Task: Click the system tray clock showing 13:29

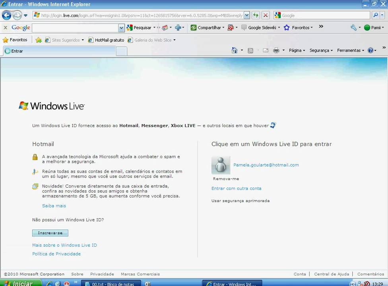Action: [x=378, y=284]
